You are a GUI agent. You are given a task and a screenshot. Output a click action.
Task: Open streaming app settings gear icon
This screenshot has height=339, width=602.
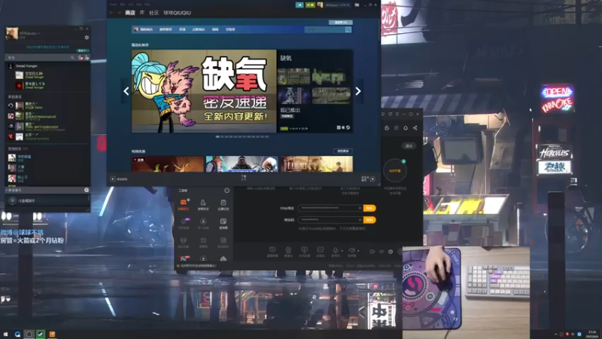(x=391, y=252)
